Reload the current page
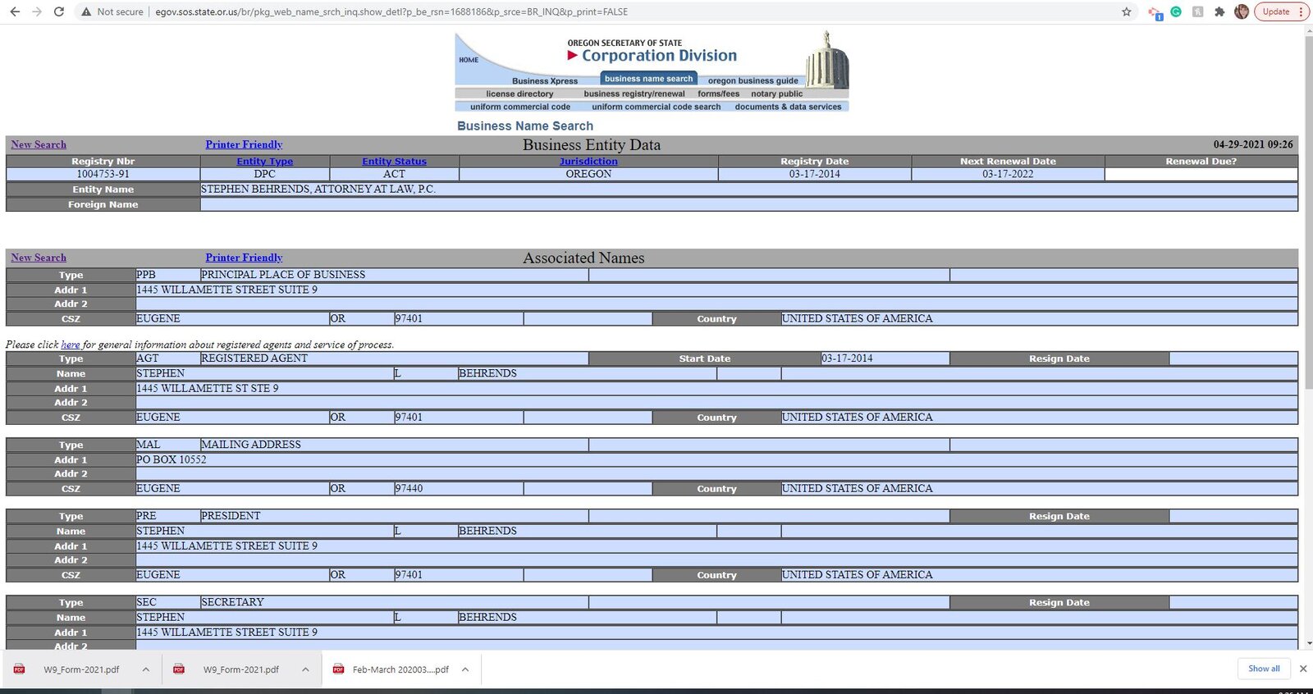 point(59,11)
